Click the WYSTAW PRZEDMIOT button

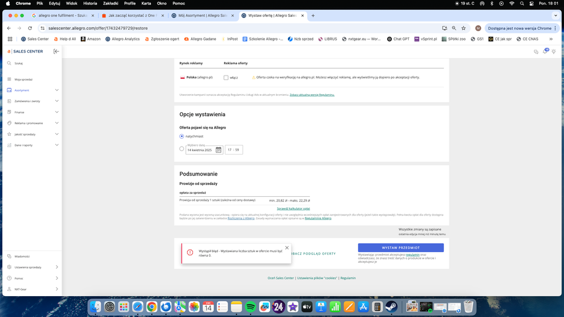coord(401,248)
